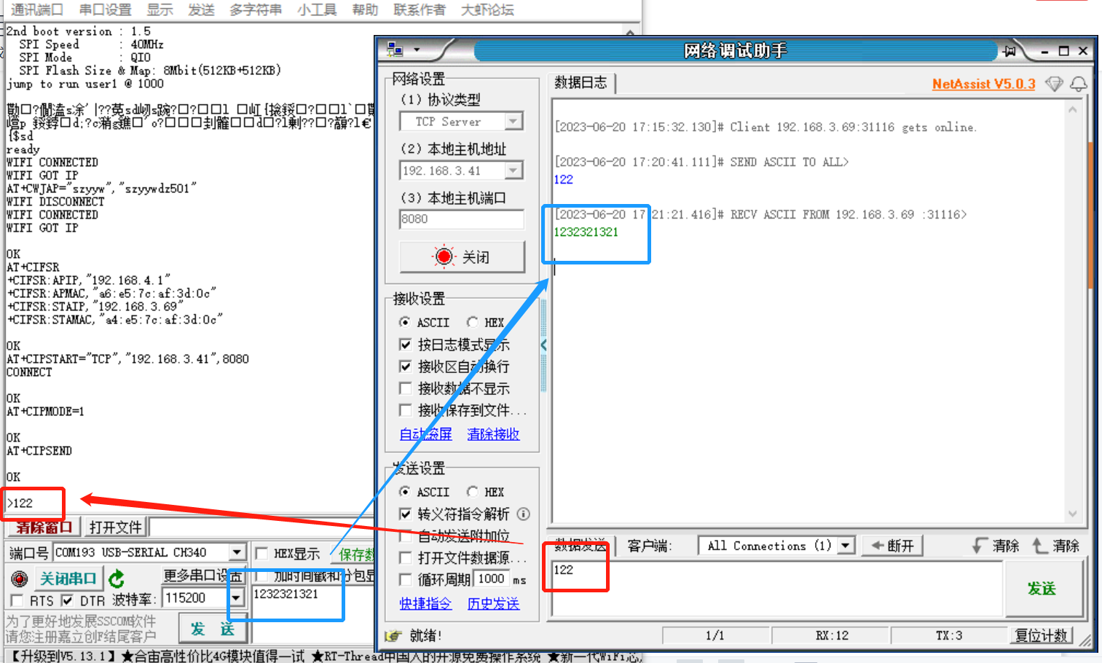This screenshot has height=663, width=1102.
Task: Open the 串口设置 menu
Action: (x=106, y=9)
